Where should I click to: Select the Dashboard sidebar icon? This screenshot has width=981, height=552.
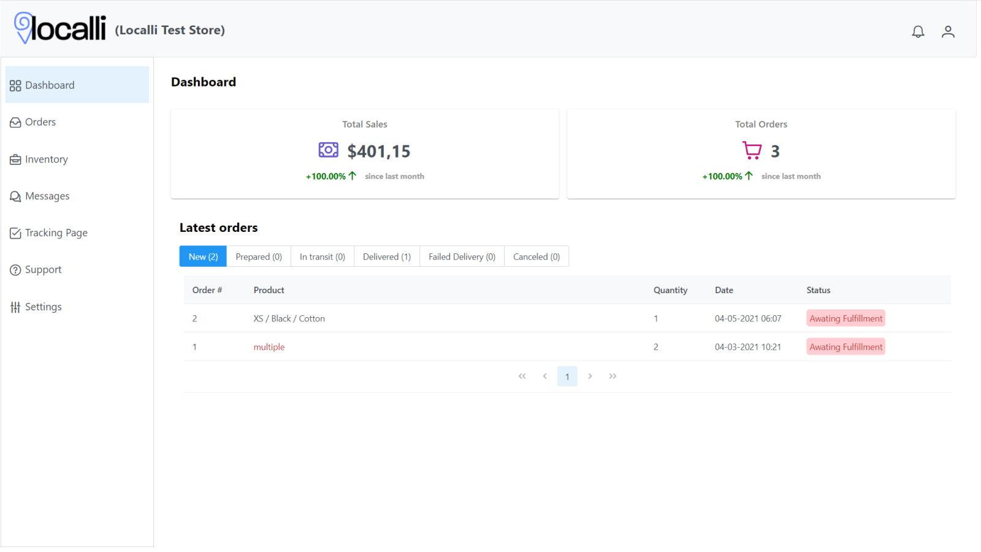pyautogui.click(x=15, y=85)
